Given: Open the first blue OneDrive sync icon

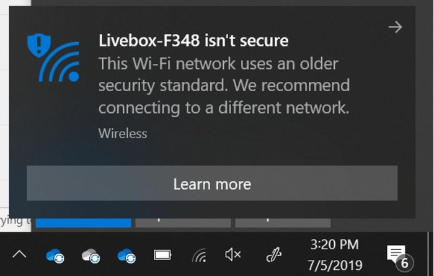Looking at the screenshot, I should 55,255.
